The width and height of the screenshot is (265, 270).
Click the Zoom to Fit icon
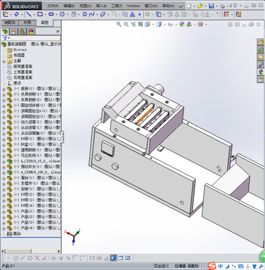pyautogui.click(x=119, y=24)
